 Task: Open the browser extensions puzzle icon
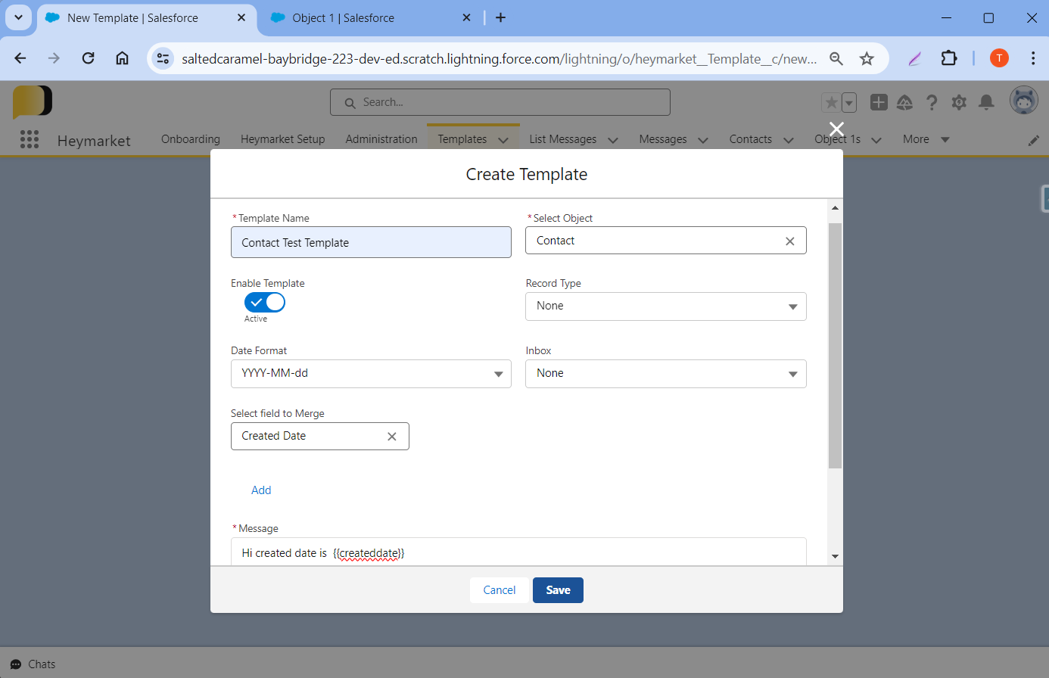pyautogui.click(x=949, y=58)
